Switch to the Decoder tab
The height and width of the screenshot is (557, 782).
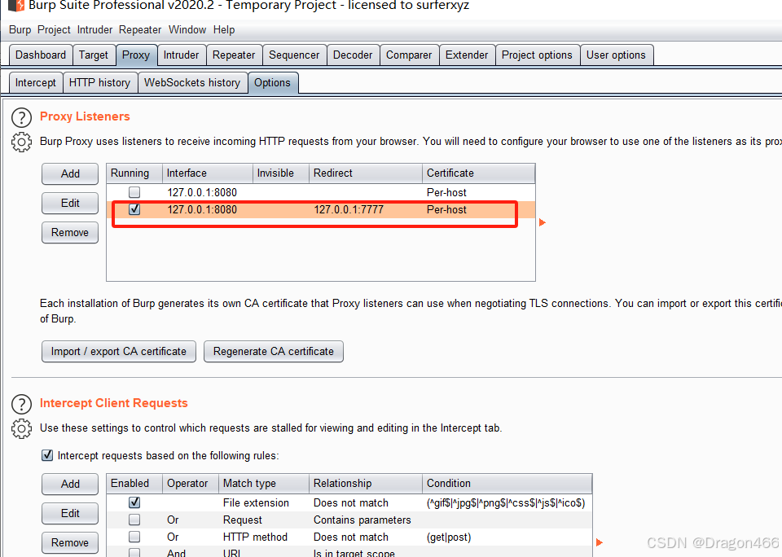(x=353, y=55)
